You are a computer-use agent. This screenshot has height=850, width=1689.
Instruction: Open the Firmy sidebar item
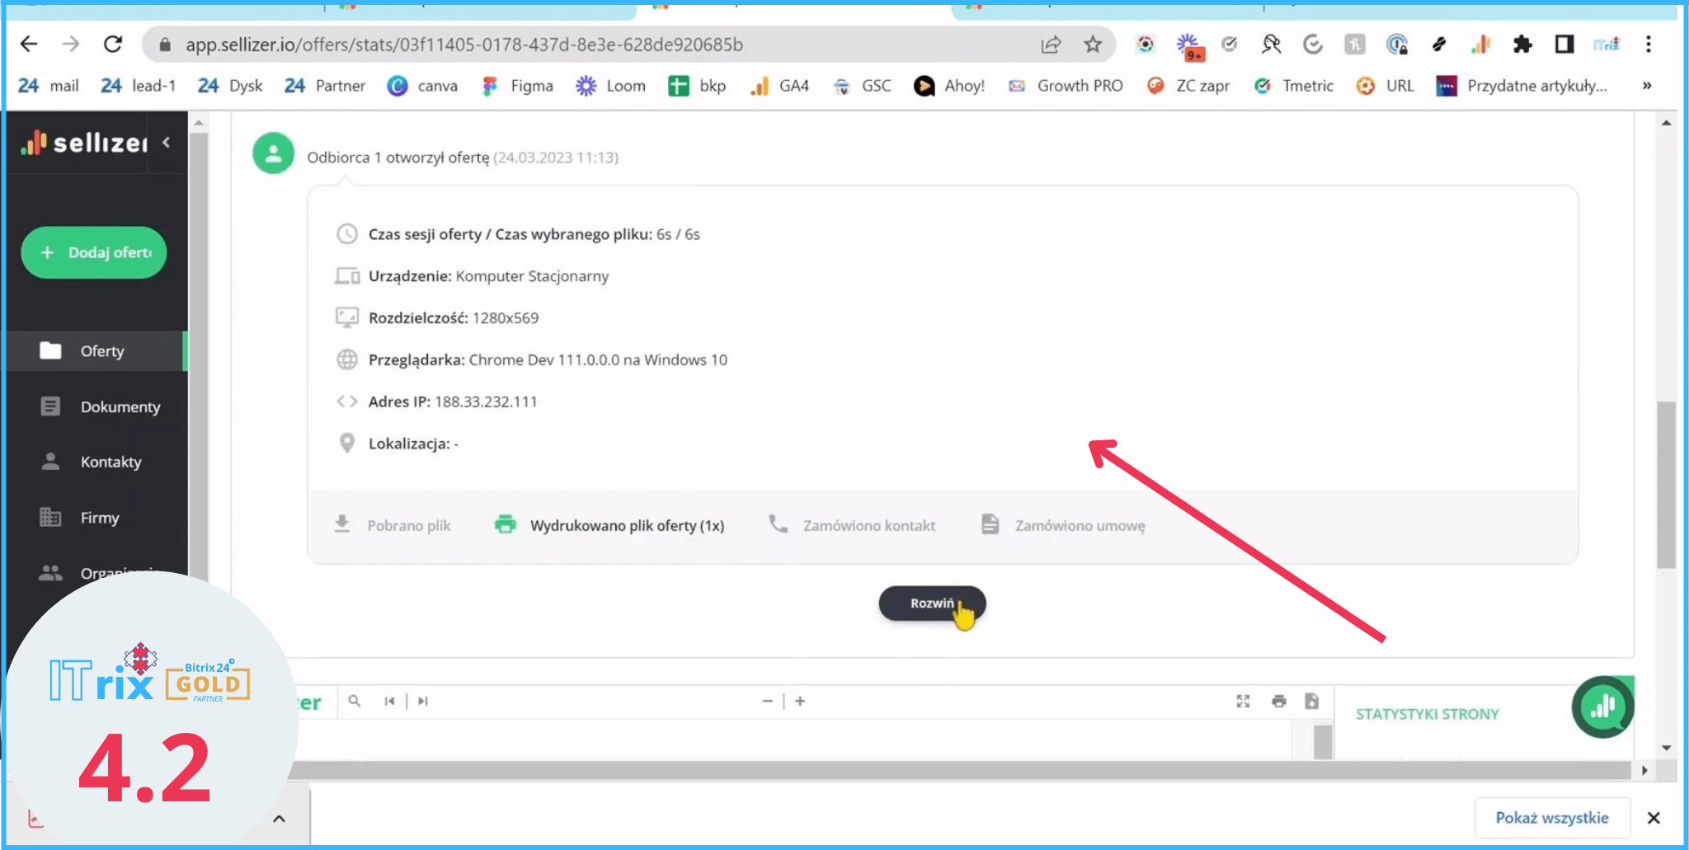point(100,518)
